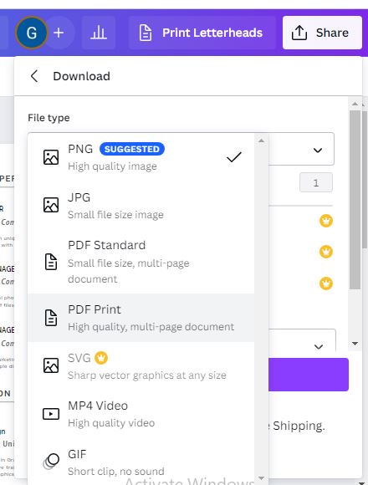Click the Download panel title
The image size is (368, 485).
click(82, 76)
